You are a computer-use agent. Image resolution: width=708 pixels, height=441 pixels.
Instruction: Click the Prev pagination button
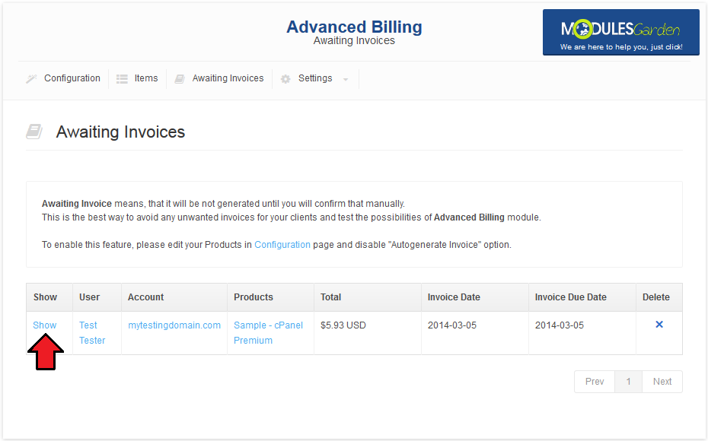pyautogui.click(x=595, y=382)
